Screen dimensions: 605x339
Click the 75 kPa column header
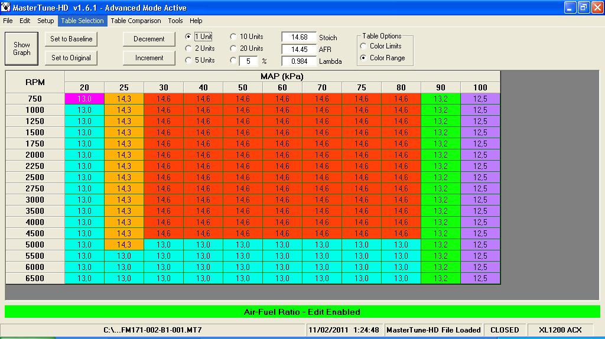pyautogui.click(x=362, y=87)
